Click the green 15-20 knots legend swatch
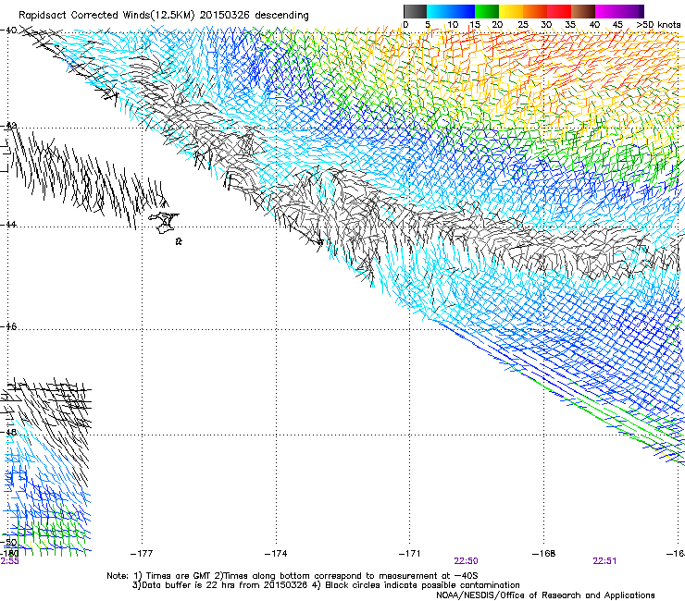Image resolution: width=685 pixels, height=601 pixels. click(x=487, y=11)
